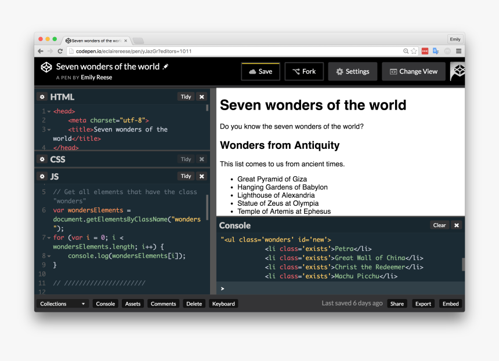Clear the console output
This screenshot has width=499, height=361.
coord(439,225)
